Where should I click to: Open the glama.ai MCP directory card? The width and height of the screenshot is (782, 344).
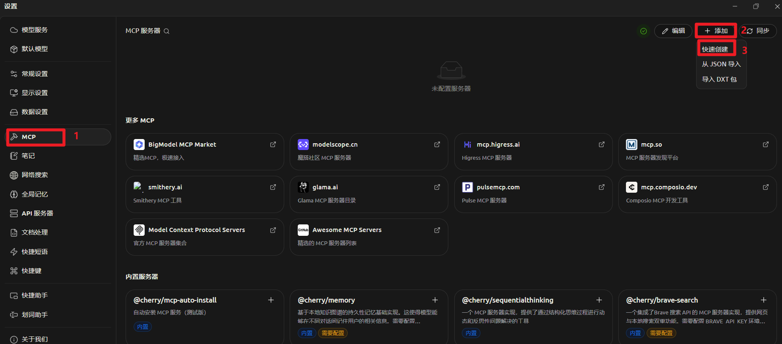(x=368, y=194)
